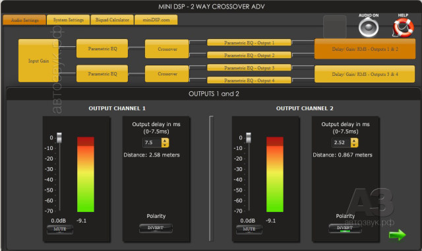Decrease Output Channel 2 delay stepper down arrow
The image size is (422, 251).
[x=354, y=145]
